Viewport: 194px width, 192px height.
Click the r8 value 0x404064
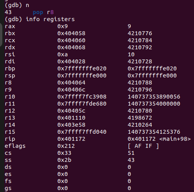tap(71, 83)
